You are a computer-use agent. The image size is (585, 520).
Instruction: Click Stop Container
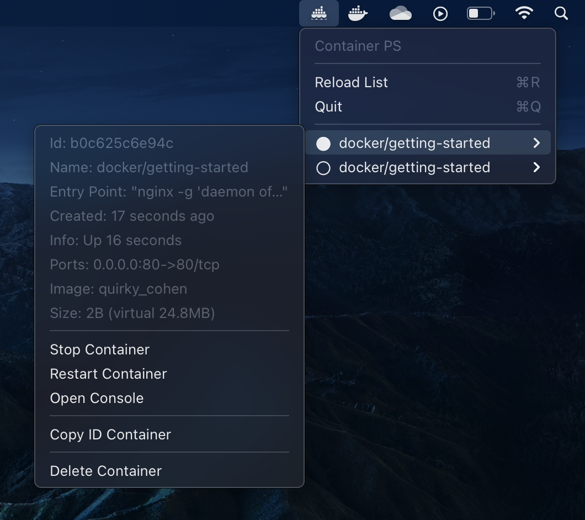pyautogui.click(x=169, y=350)
